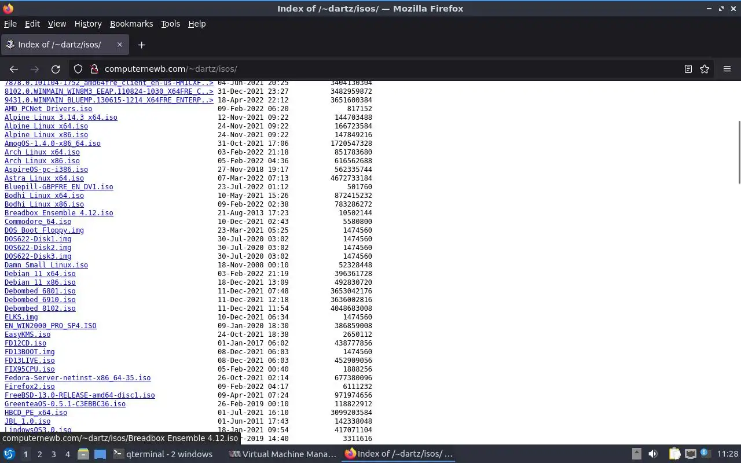Open the Arch_Linux_x86.iso link
The width and height of the screenshot is (741, 463).
coord(42,161)
